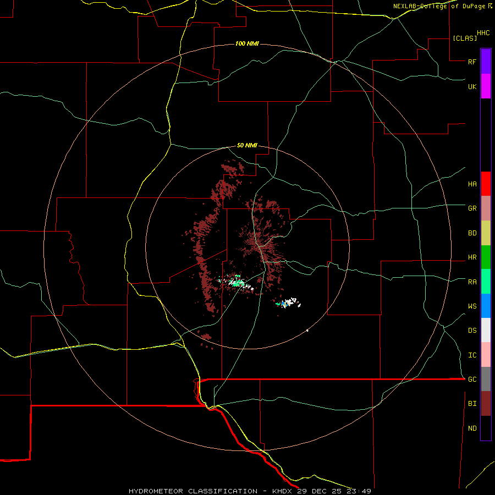The image size is (495, 495).
Task: Click the IC pink legend swatch
Action: pyautogui.click(x=486, y=355)
